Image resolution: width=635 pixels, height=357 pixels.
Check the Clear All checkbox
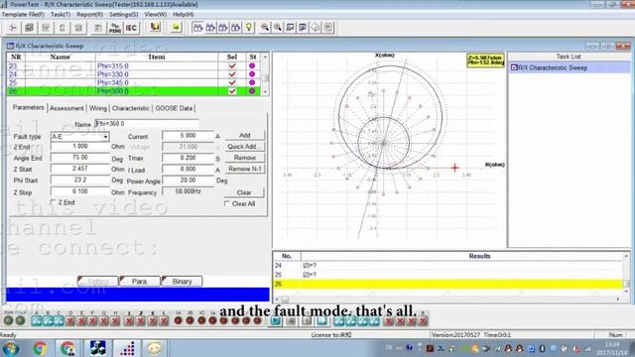(x=227, y=203)
